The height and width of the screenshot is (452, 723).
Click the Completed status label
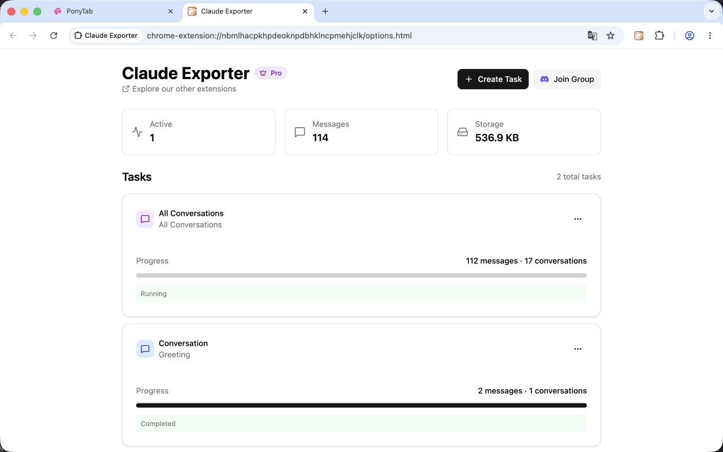coord(158,424)
